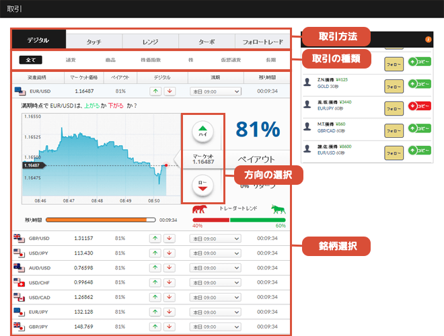
Task: Click the down arrow in GBP/USD row
Action: coord(170,238)
